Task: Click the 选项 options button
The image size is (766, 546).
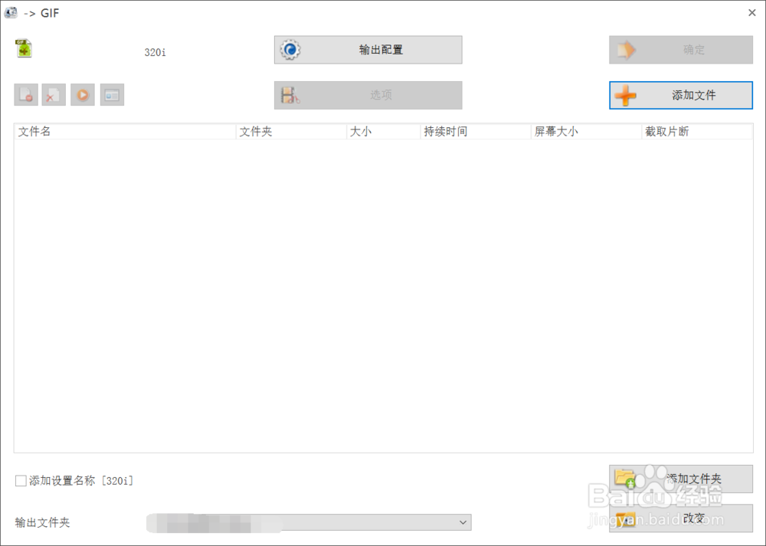Action: pos(368,95)
